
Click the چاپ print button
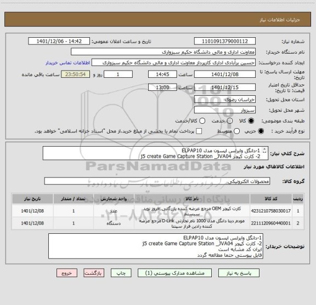click(x=121, y=273)
